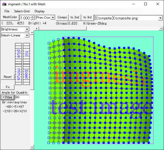Click the Fix button
The width and height of the screenshot is (164, 150).
[x=8, y=87]
